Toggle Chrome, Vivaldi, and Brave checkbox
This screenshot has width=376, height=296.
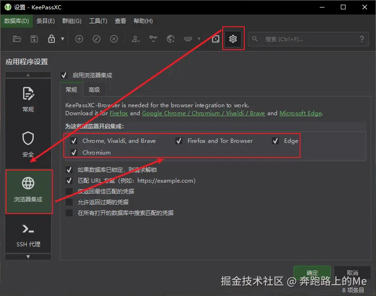[x=74, y=141]
